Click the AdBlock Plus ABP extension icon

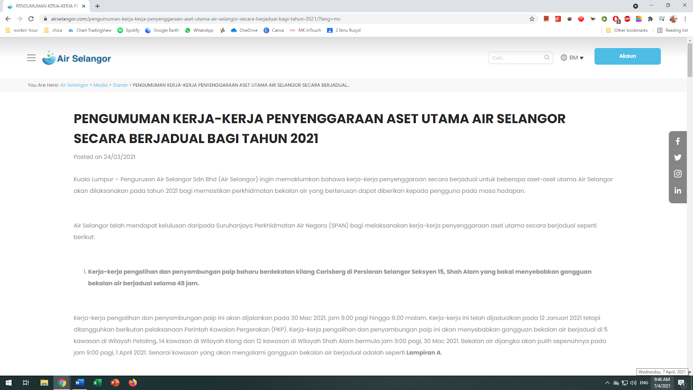point(627,19)
